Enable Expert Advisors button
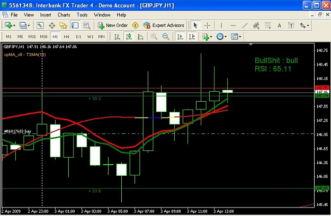 pos(164,25)
